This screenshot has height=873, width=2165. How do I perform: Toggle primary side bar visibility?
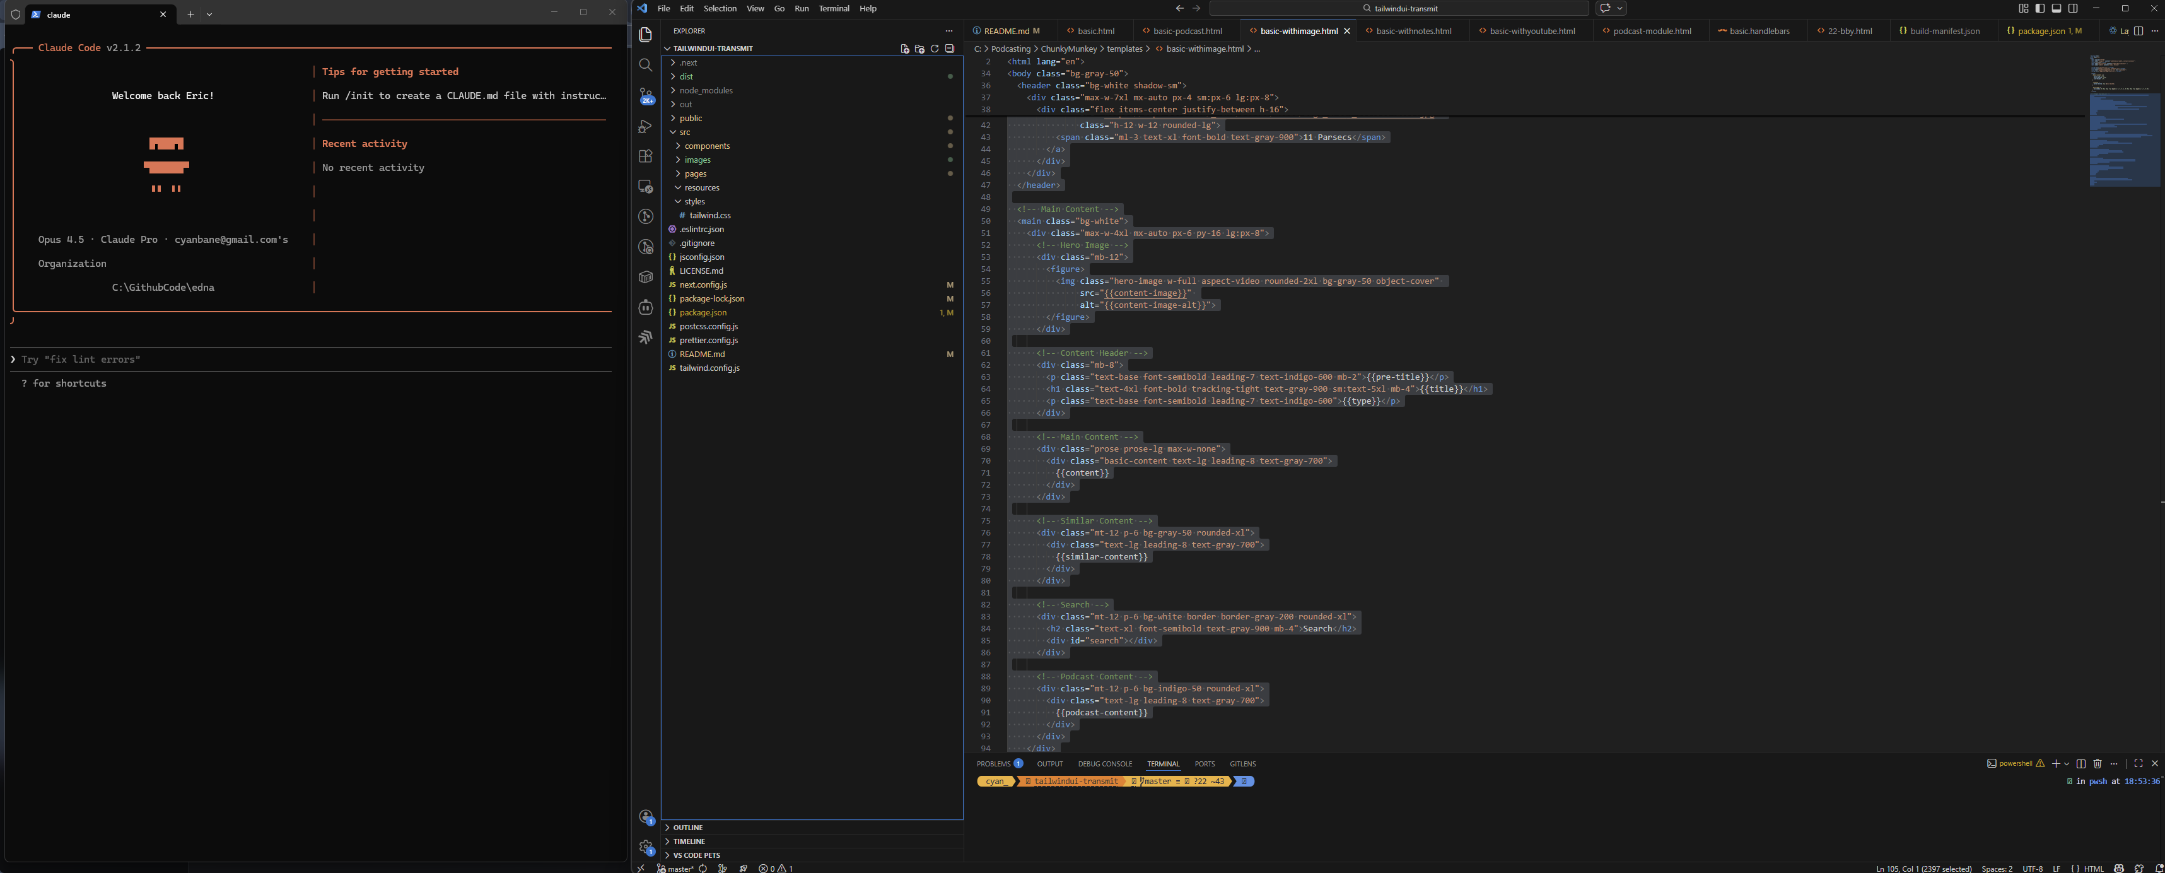(x=2040, y=8)
